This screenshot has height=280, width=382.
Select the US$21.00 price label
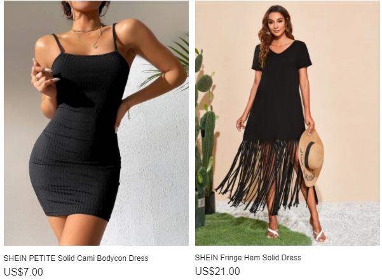click(x=217, y=271)
